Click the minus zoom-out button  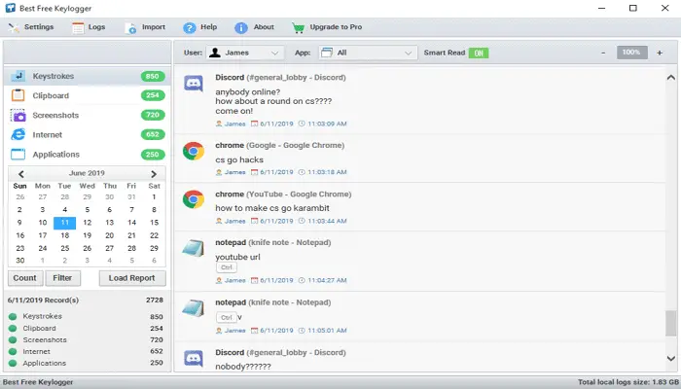point(603,53)
